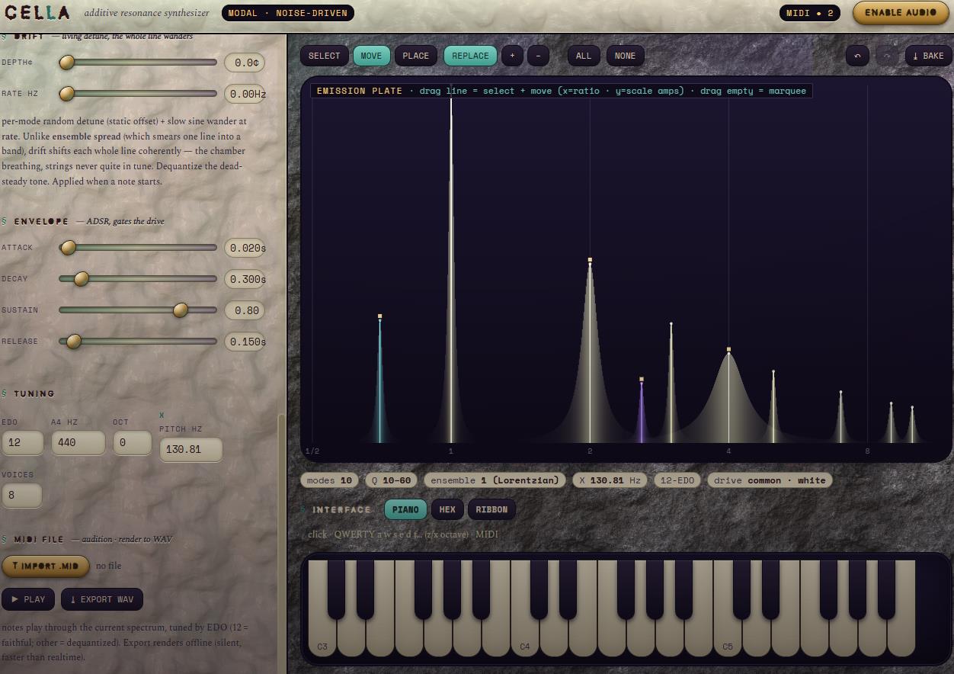Open MODAL · NOISE-DRIVEN mode selector
This screenshot has height=674, width=954.
click(x=288, y=13)
